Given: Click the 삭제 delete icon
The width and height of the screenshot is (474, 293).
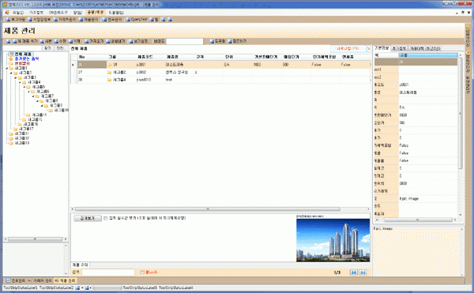Looking at the screenshot, I should coord(70,41).
